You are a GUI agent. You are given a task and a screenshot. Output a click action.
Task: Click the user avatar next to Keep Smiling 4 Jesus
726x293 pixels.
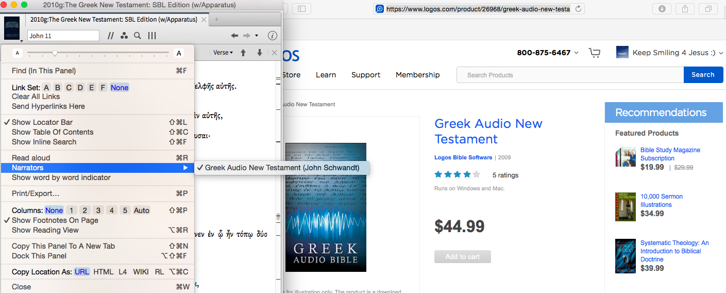[x=622, y=52]
